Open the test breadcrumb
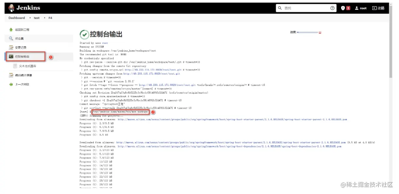This screenshot has height=194, width=399. [37, 18]
